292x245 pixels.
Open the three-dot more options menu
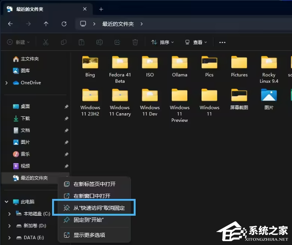[222, 43]
